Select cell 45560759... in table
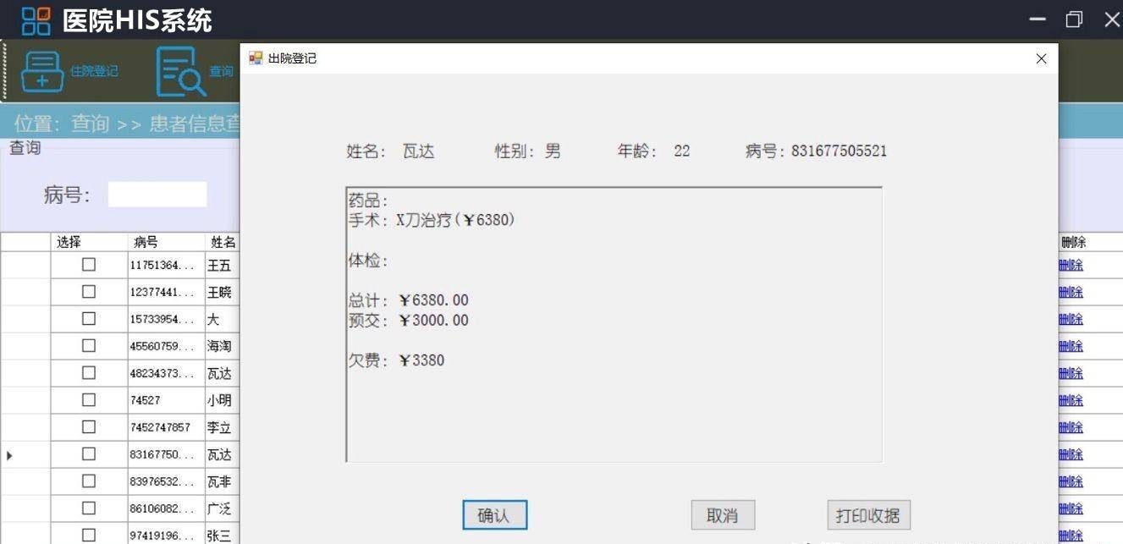Screen dimensions: 1123x544 point(166,347)
